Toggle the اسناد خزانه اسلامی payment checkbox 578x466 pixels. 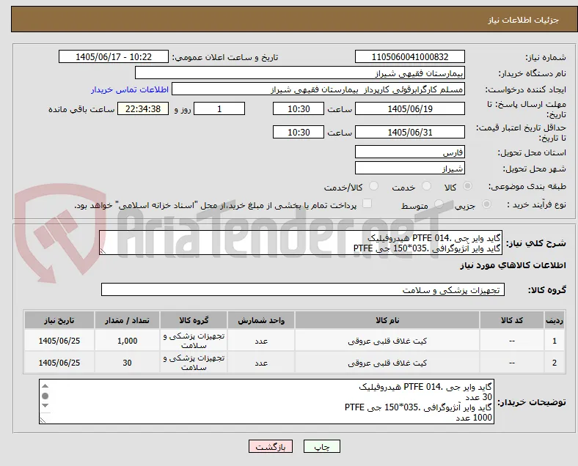point(367,204)
